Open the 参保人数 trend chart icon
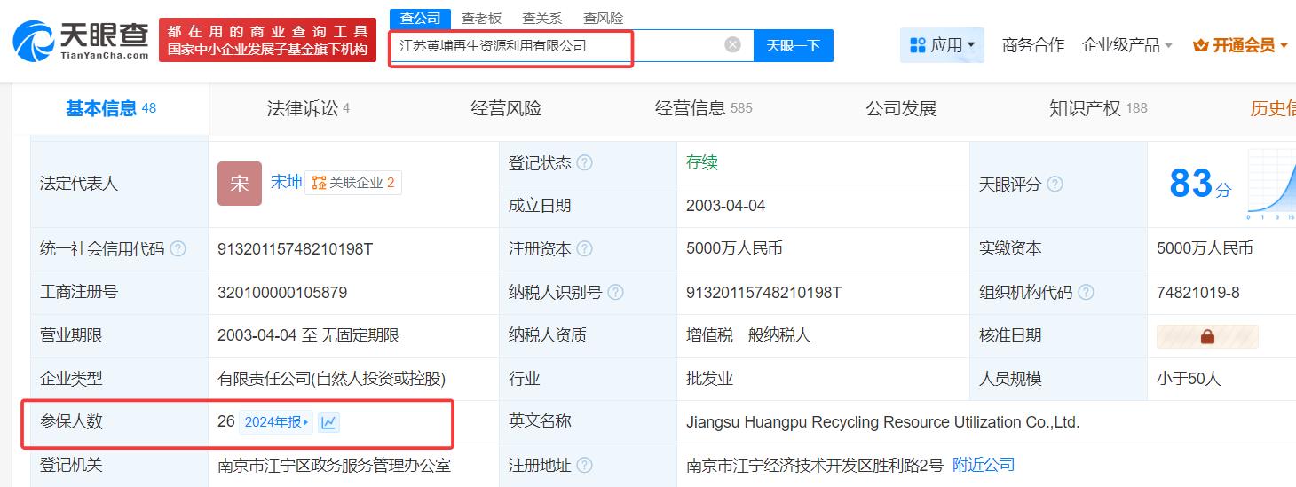Screen dimensions: 1296x487 tap(328, 422)
